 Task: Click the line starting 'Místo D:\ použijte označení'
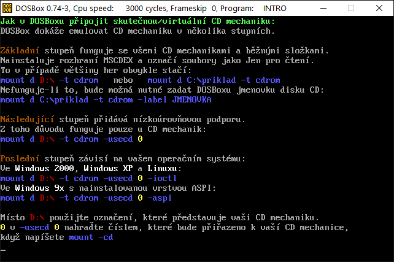pyautogui.click(x=160, y=218)
